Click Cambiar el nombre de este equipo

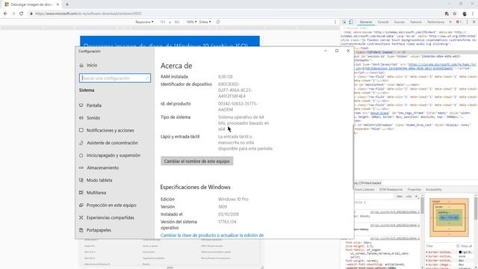tap(197, 161)
